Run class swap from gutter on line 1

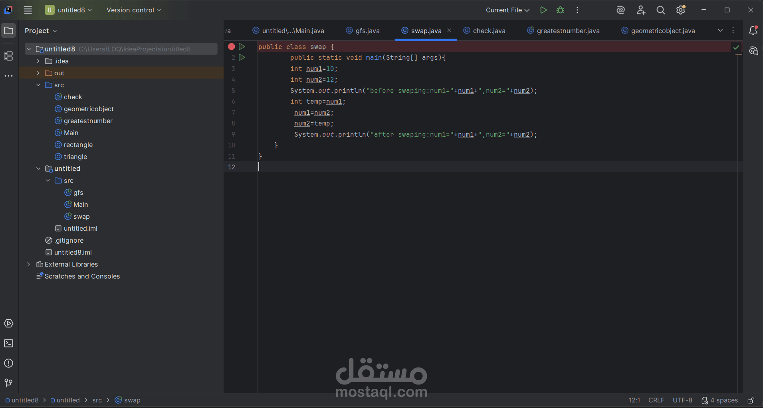242,47
